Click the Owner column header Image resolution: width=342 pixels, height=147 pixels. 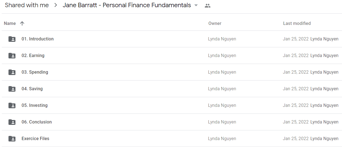tap(215, 24)
